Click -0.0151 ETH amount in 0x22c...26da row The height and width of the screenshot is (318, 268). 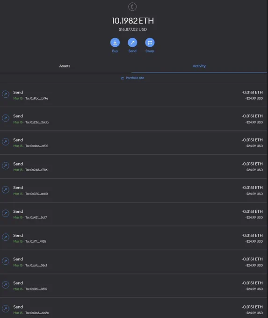coord(252,116)
